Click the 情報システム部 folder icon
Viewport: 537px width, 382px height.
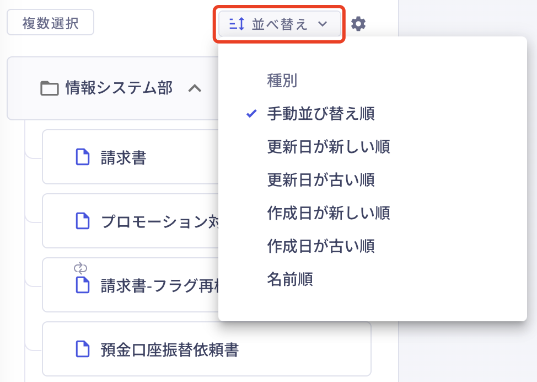click(50, 88)
